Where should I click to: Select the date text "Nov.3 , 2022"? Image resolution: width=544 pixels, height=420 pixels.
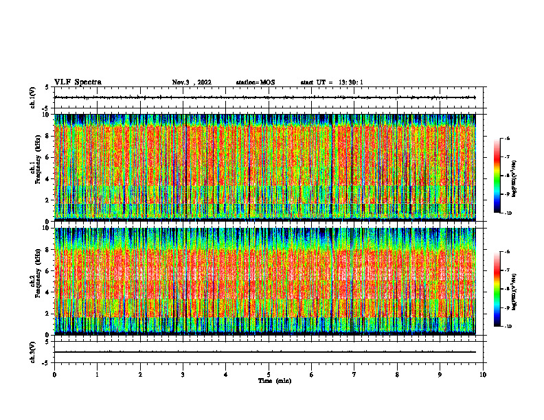[x=192, y=82]
